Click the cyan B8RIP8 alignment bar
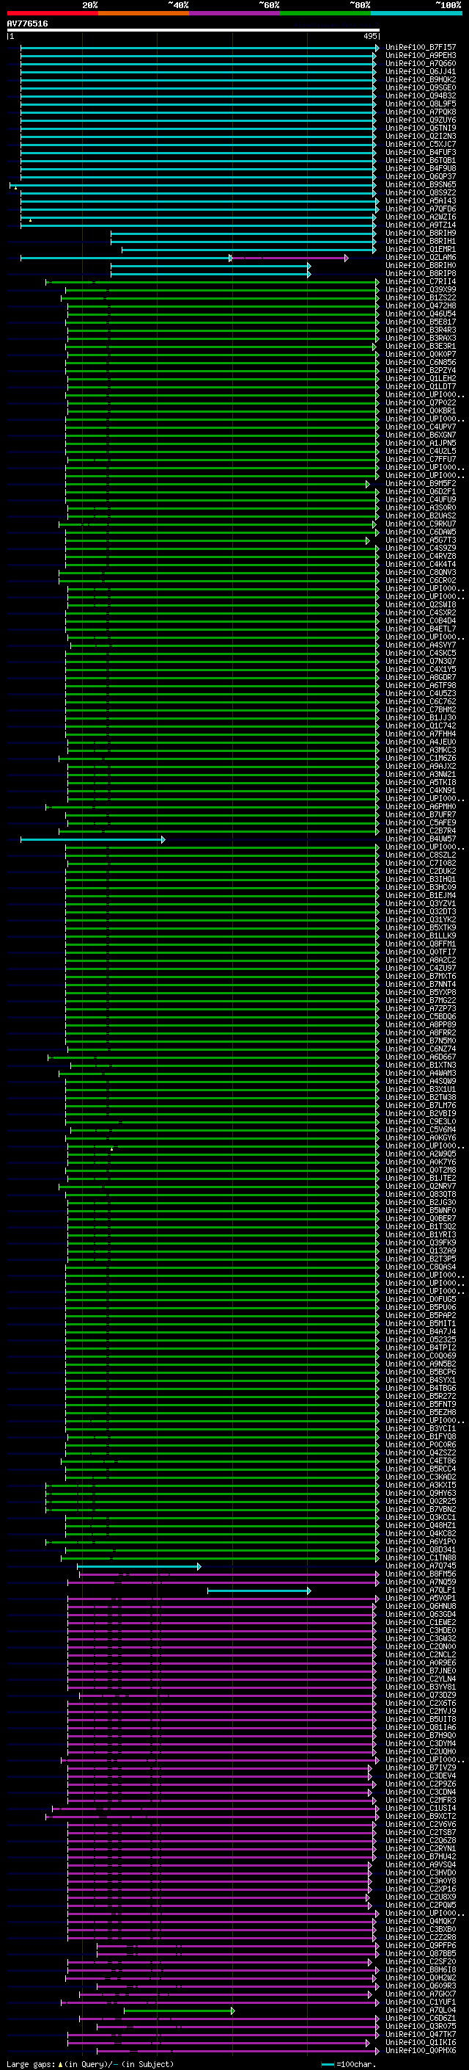Viewport: 469px width, 2070px height. click(211, 274)
